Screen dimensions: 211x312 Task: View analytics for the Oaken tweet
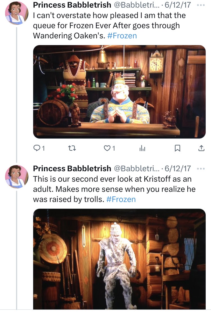coord(142,148)
